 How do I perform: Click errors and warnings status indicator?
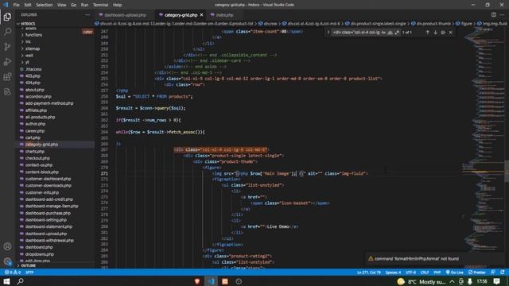point(13,272)
